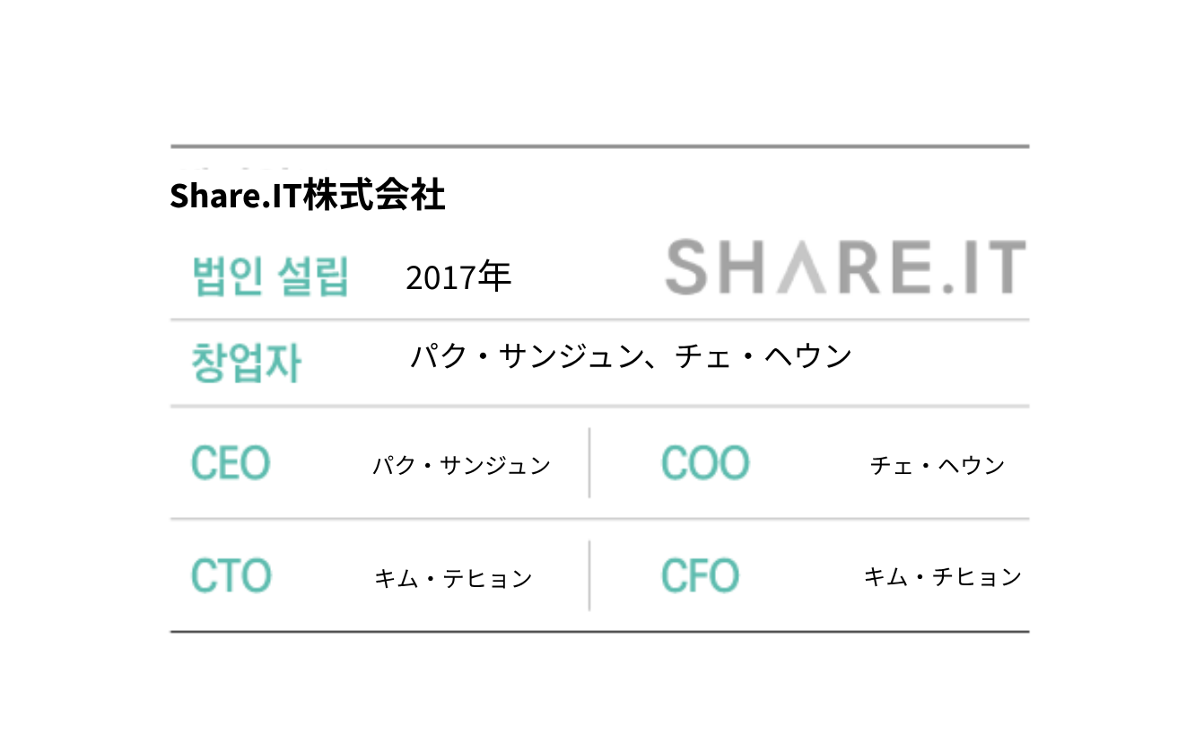The width and height of the screenshot is (1195, 754).
Task: Click the 2017年 founding year text
Action: pyautogui.click(x=458, y=278)
